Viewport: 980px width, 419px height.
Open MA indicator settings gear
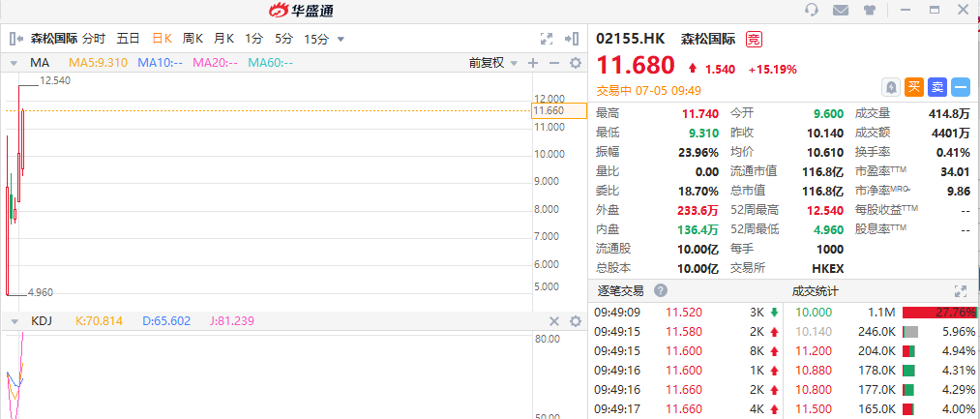pos(575,63)
